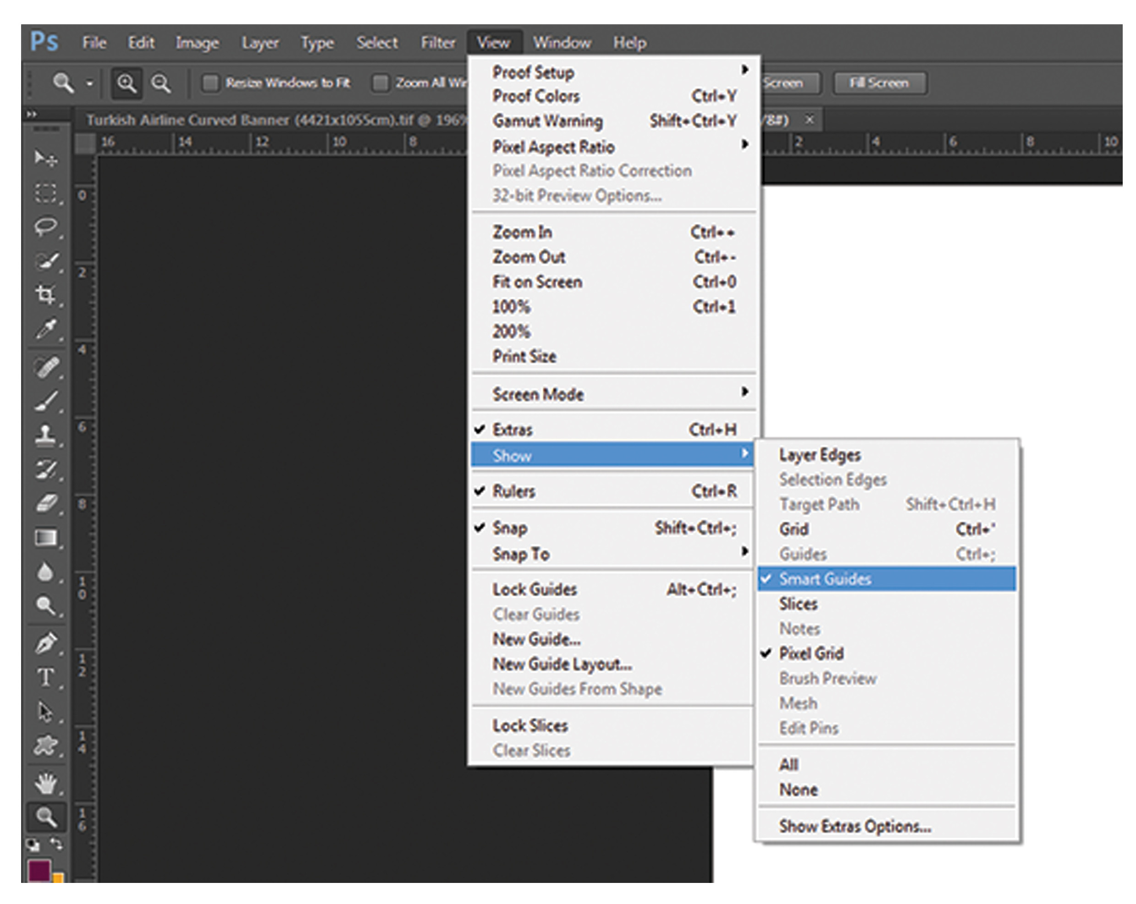
Task: Expand the Pixel Aspect Ratio submenu
Action: click(613, 147)
